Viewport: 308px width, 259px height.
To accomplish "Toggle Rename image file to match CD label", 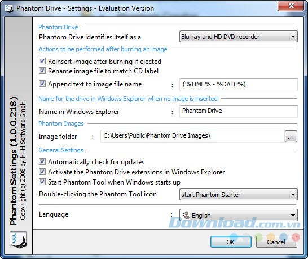I will 42,71.
